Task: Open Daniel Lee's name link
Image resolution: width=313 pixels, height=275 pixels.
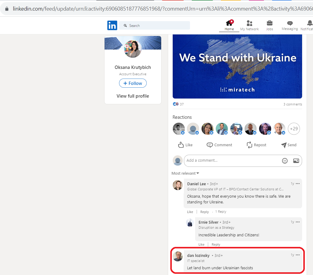Action: coord(196,184)
